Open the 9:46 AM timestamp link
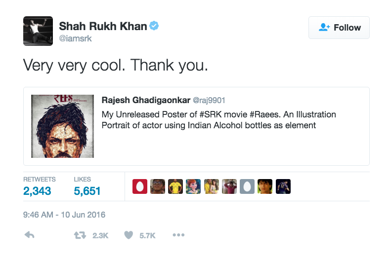 pyautogui.click(x=64, y=215)
